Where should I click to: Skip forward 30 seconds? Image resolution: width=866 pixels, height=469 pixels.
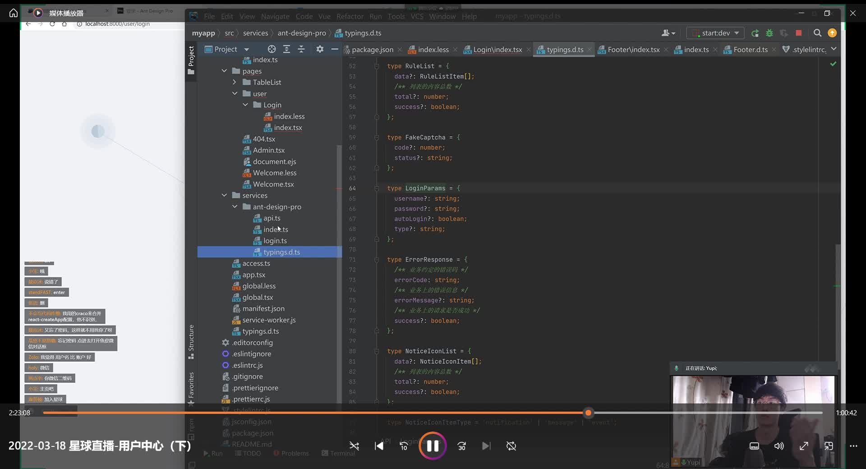[461, 446]
